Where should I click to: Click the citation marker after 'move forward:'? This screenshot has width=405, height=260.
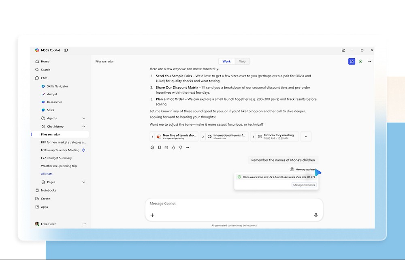click(x=218, y=69)
